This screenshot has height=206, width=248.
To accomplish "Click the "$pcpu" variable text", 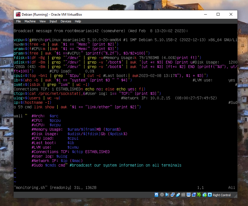I will point(55,120).
